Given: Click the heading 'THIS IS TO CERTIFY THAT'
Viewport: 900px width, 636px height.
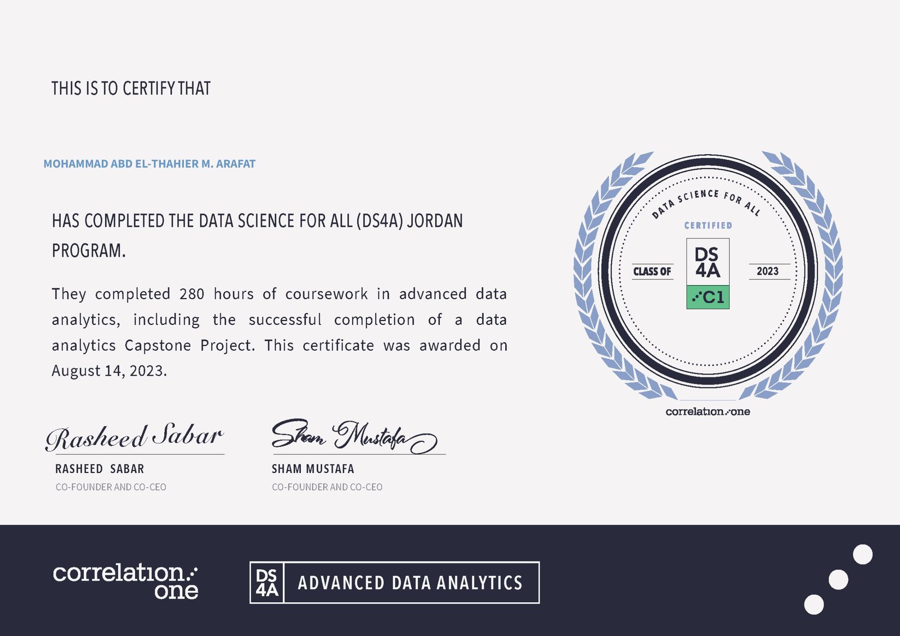Looking at the screenshot, I should point(131,88).
